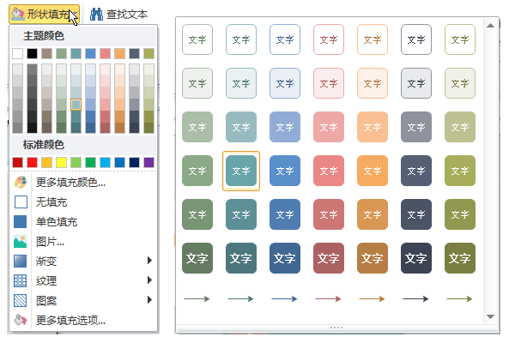Select the light blue tinted 文字 style in second row
This screenshot has height=343, width=515.
(285, 83)
